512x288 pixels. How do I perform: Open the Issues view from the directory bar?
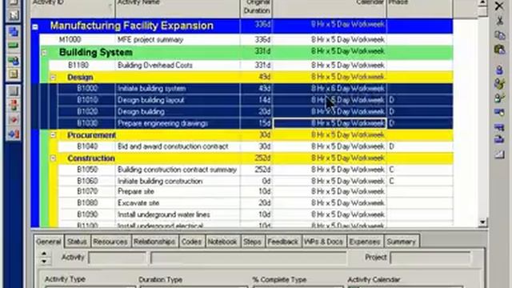(14, 120)
